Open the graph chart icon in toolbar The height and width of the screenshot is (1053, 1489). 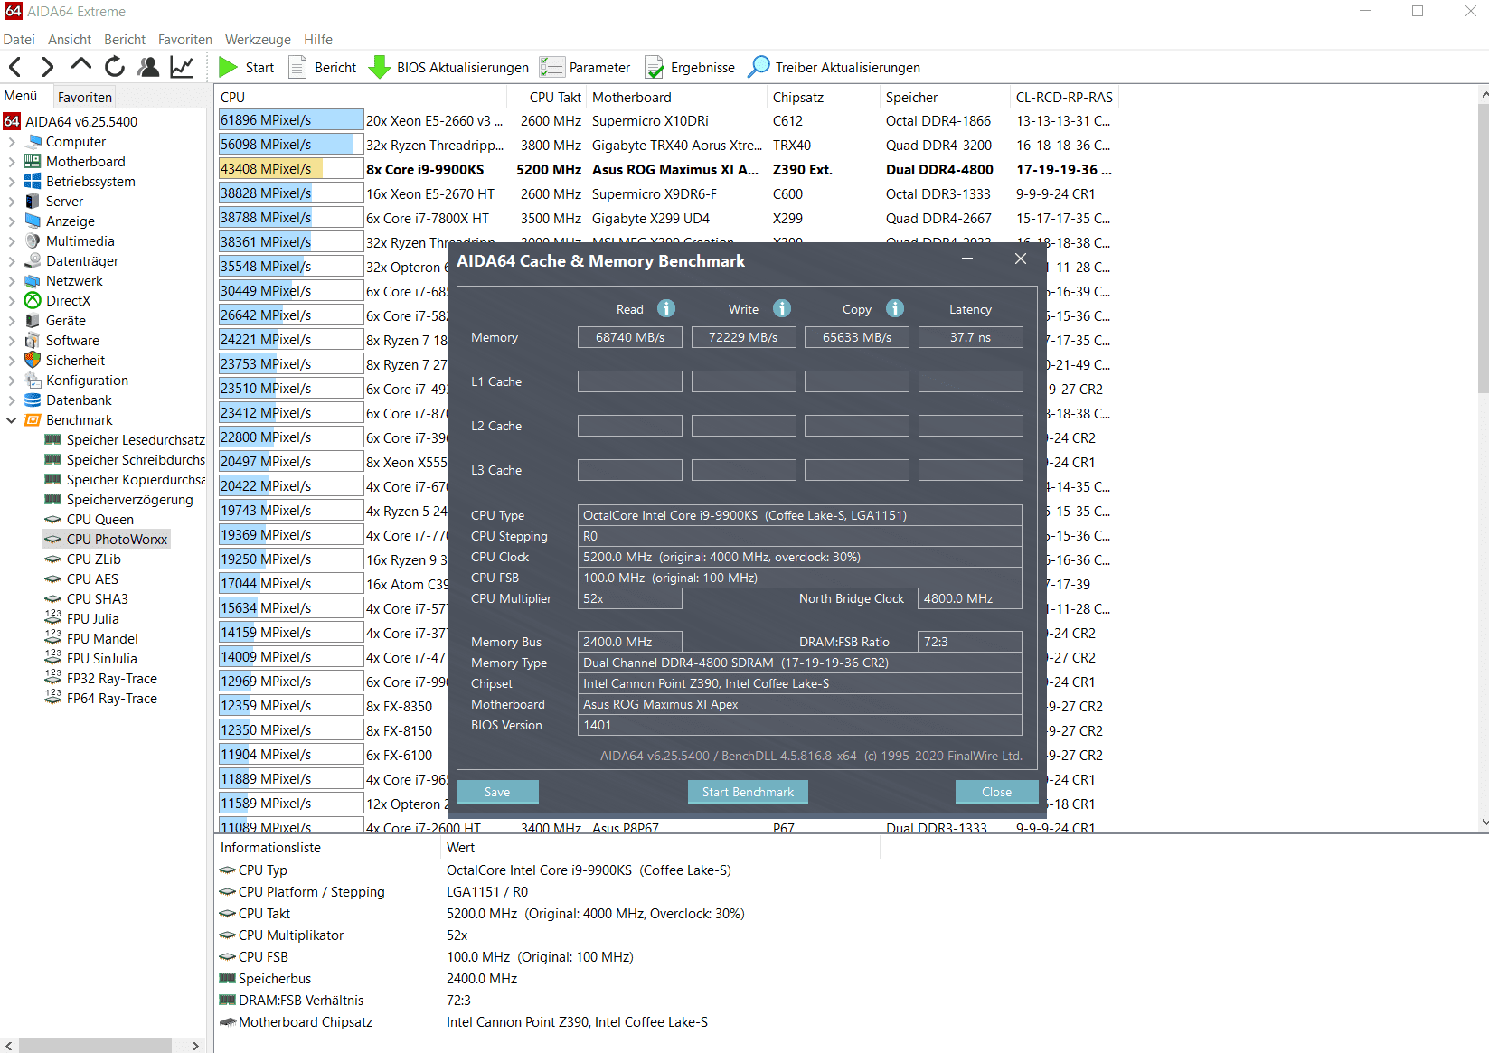pos(182,67)
